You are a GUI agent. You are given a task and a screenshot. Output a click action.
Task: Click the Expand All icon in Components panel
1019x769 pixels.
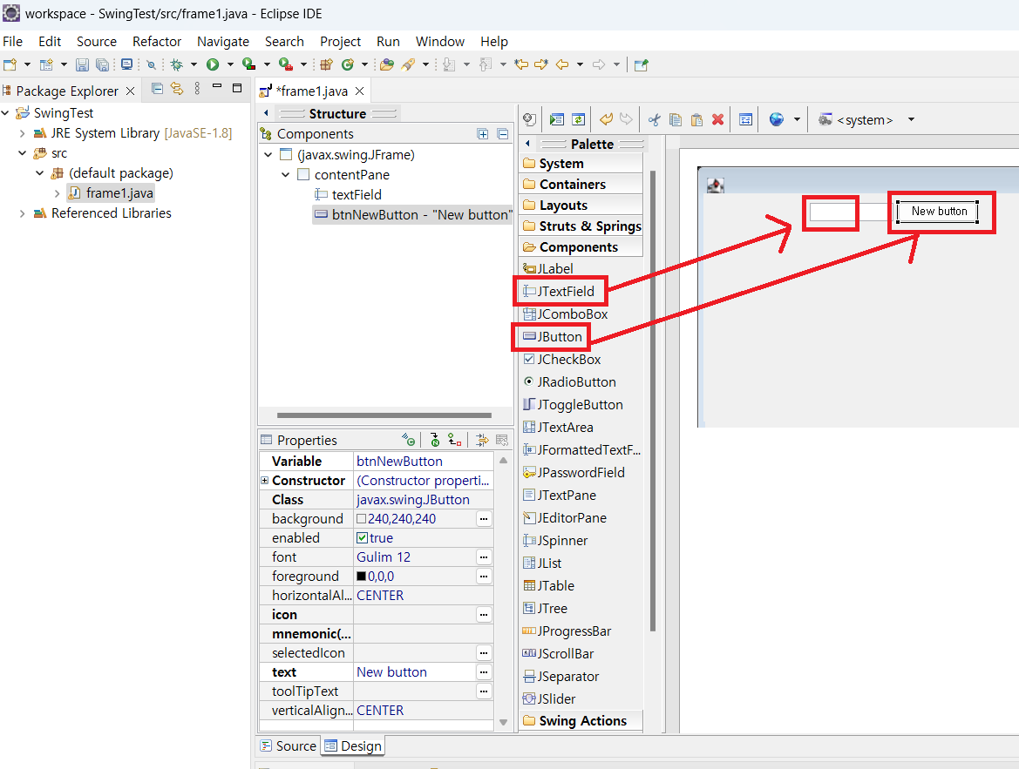tap(483, 134)
